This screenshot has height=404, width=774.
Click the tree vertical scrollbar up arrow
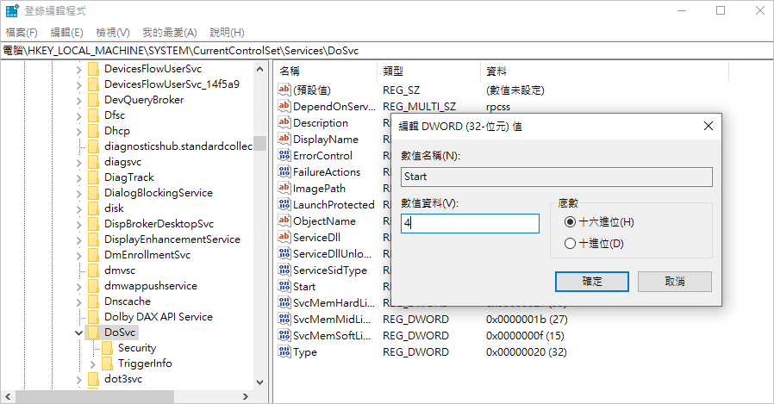(x=260, y=69)
